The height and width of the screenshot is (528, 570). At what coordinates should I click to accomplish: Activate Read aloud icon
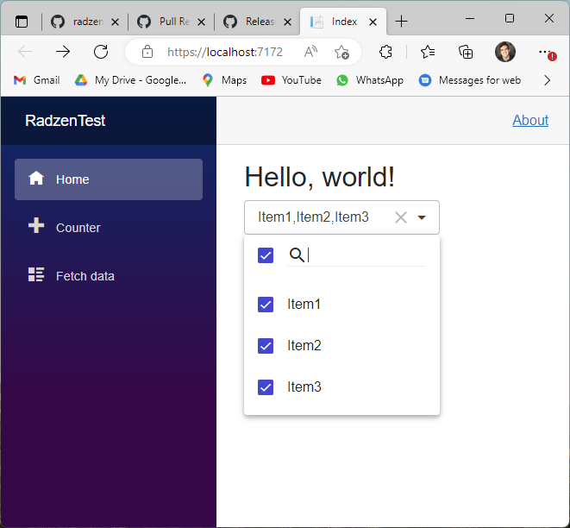310,52
